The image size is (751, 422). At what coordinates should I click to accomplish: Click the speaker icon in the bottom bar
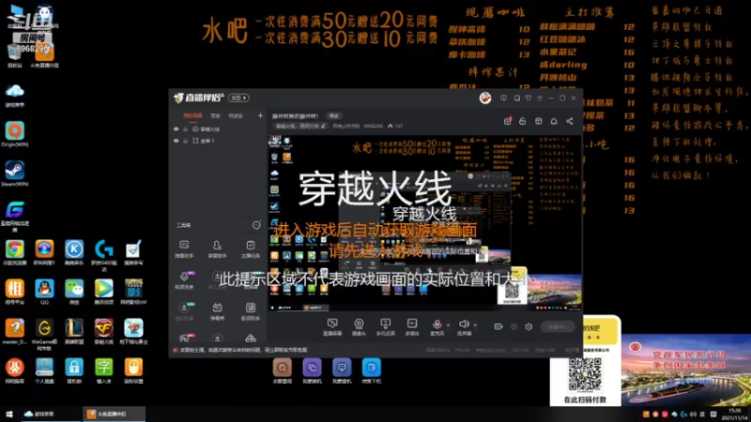click(463, 324)
